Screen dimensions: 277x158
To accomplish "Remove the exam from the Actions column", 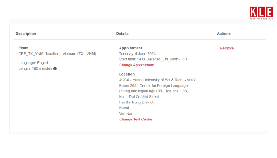I will [227, 48].
